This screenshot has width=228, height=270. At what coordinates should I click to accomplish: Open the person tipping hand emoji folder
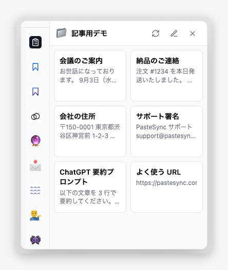pyautogui.click(x=35, y=215)
